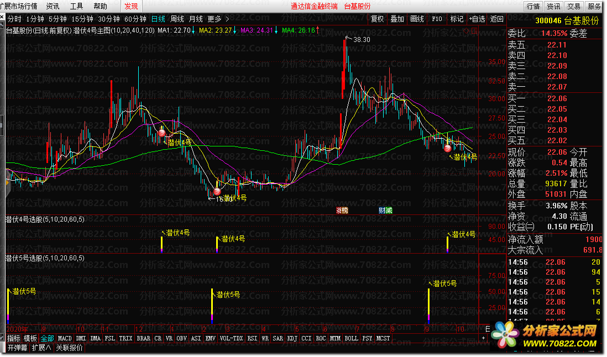Switch to 15分钟 timeframe
The width and height of the screenshot is (607, 357).
[82, 19]
